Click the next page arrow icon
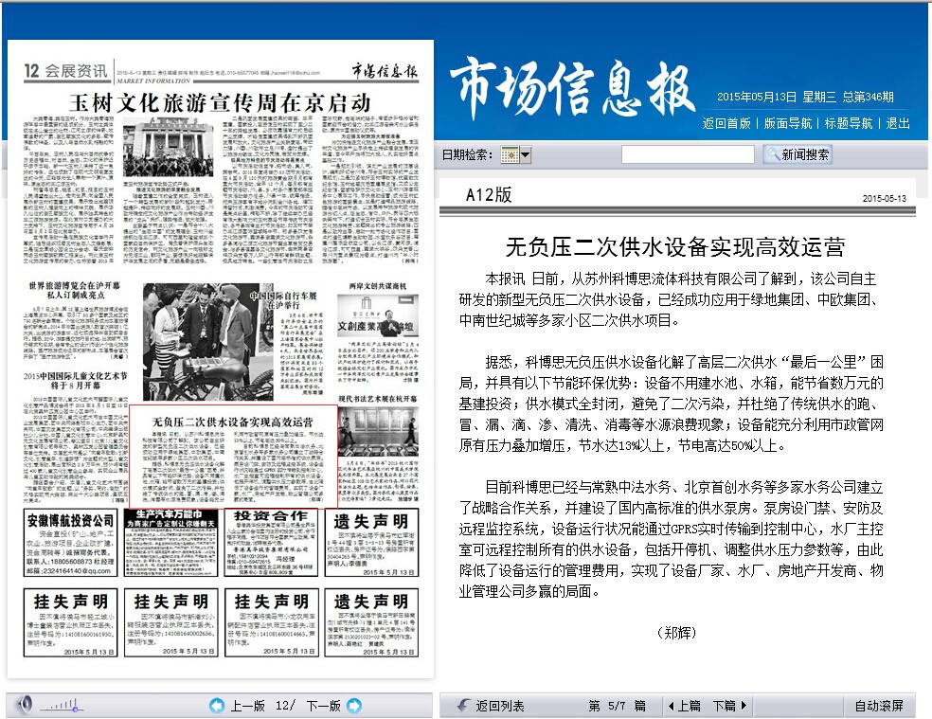 click(x=354, y=706)
